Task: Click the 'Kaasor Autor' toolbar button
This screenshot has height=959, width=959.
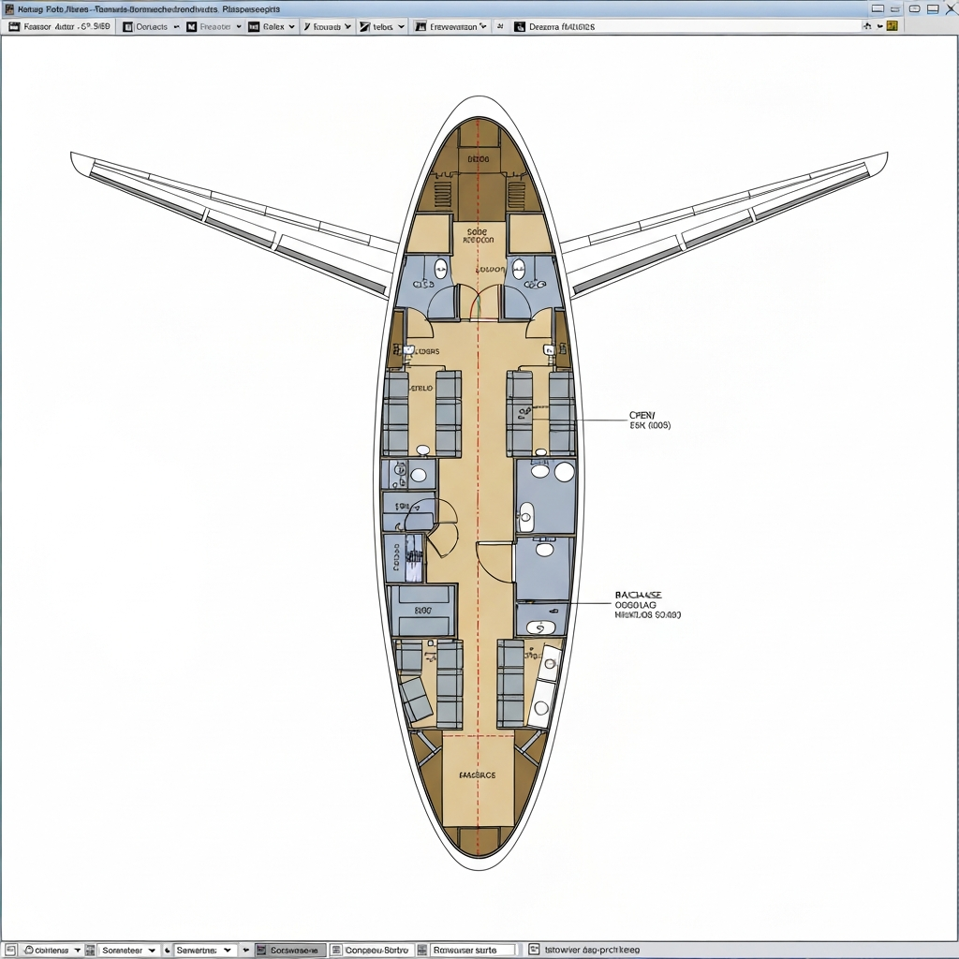Action: point(60,27)
